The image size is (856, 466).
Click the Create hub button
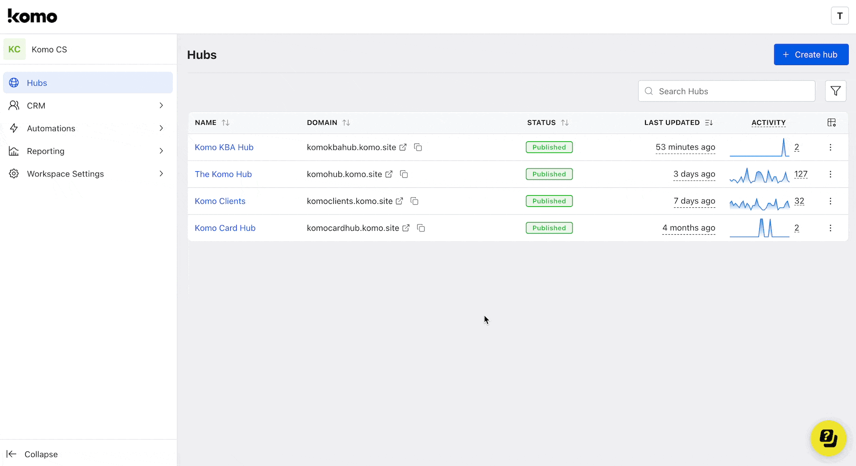click(x=811, y=54)
